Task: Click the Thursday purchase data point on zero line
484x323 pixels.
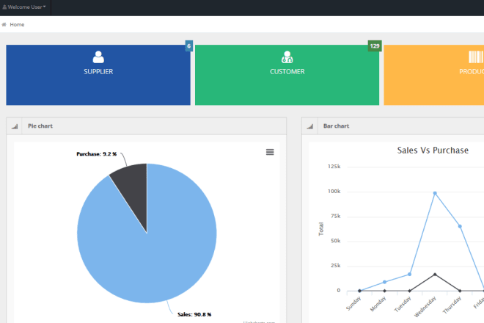Action: coord(460,291)
